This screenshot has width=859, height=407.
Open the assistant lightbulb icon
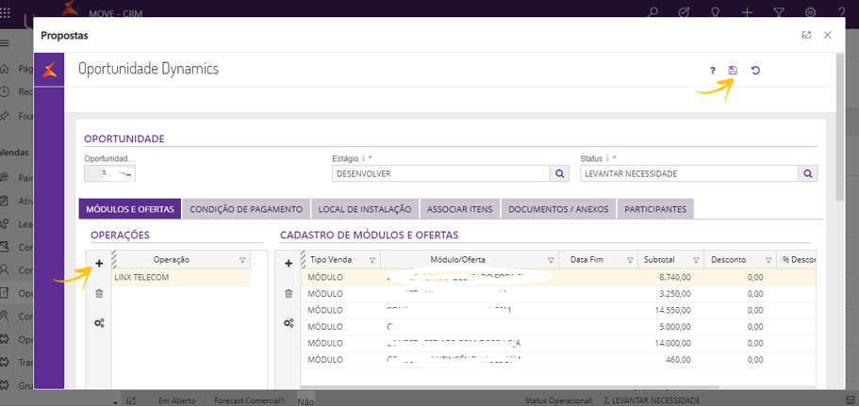pyautogui.click(x=716, y=11)
